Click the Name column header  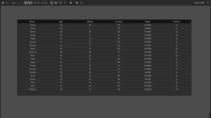pos(32,22)
